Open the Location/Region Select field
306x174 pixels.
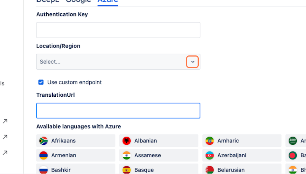(111, 62)
